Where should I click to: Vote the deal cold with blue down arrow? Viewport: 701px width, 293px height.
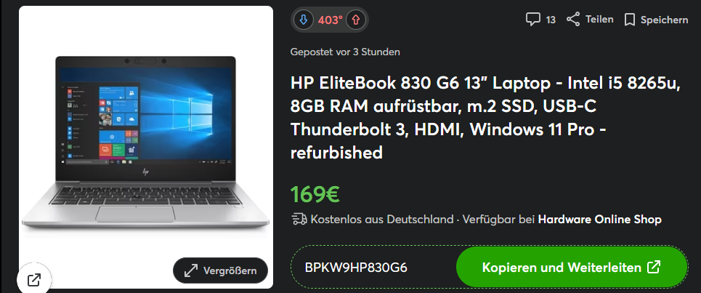pos(304,20)
